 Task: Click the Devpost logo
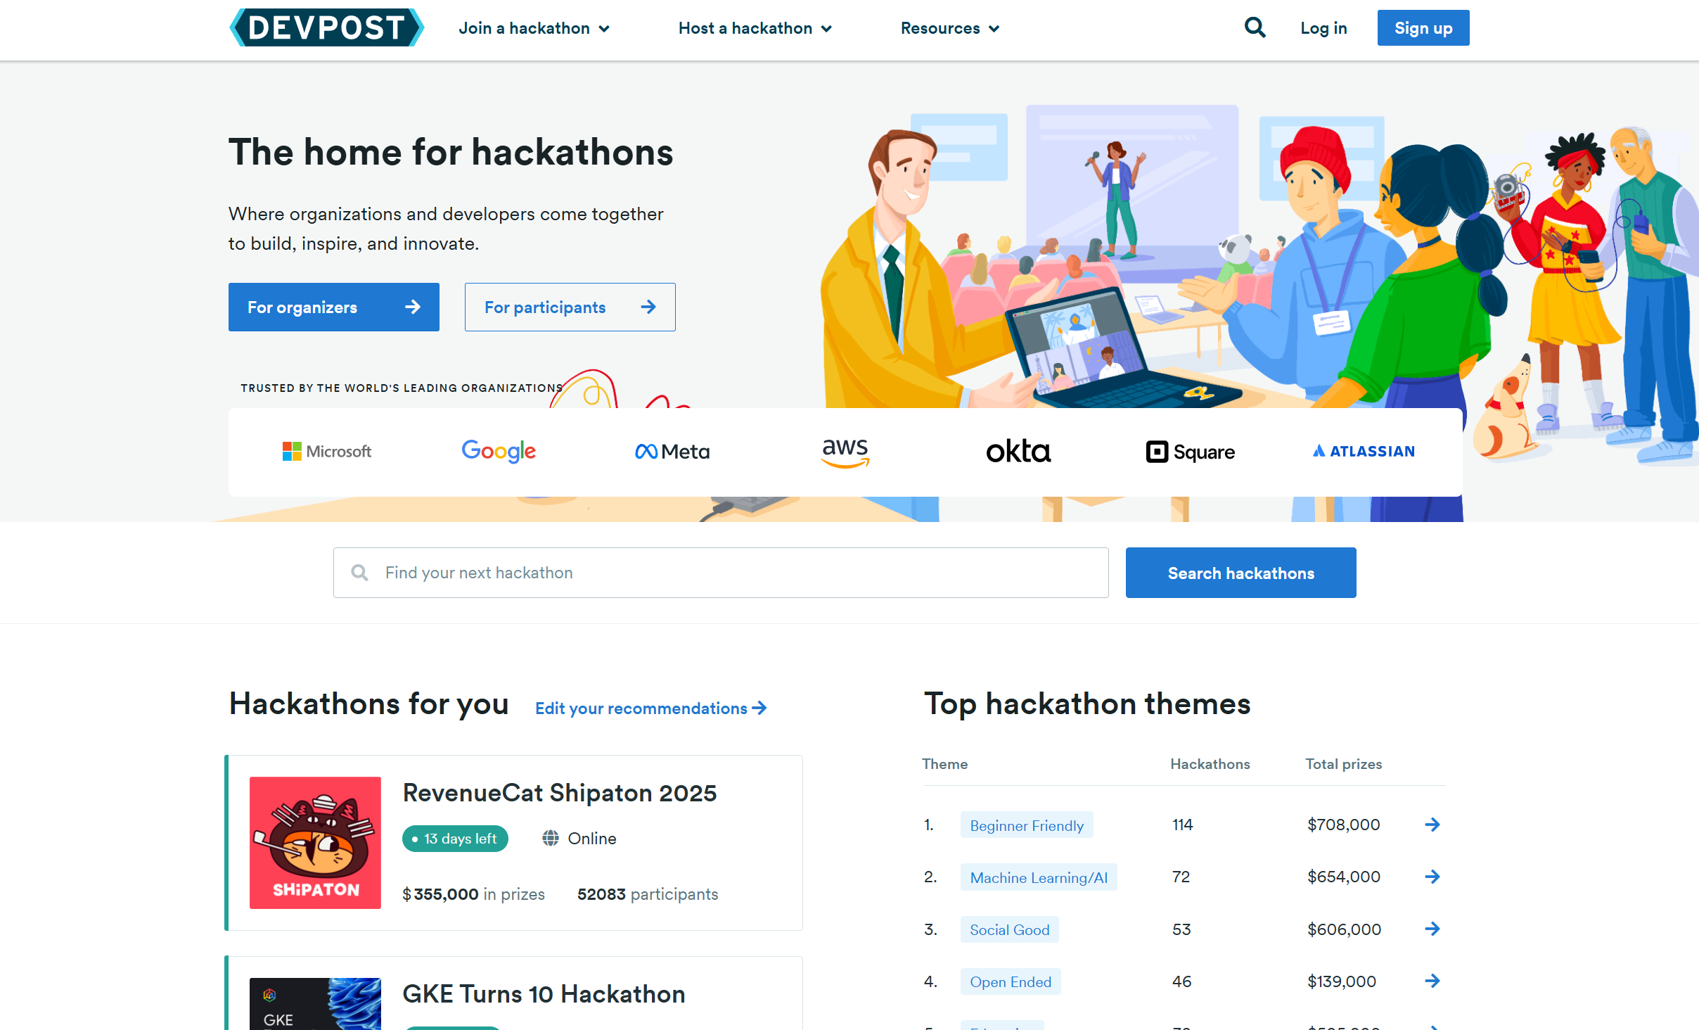click(x=327, y=28)
